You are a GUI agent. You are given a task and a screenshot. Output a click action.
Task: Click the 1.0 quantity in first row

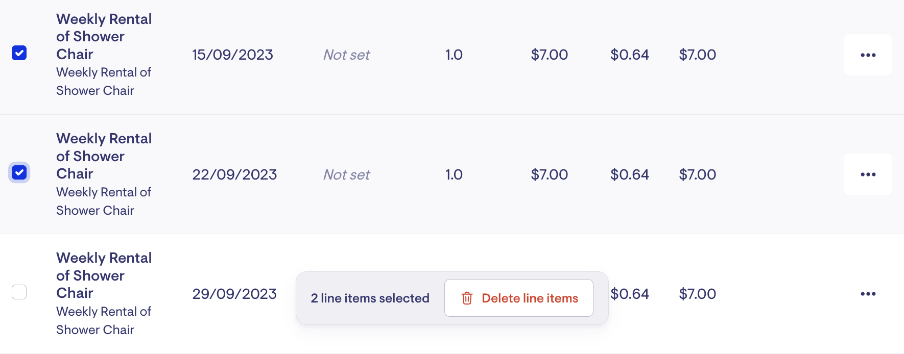pos(454,55)
